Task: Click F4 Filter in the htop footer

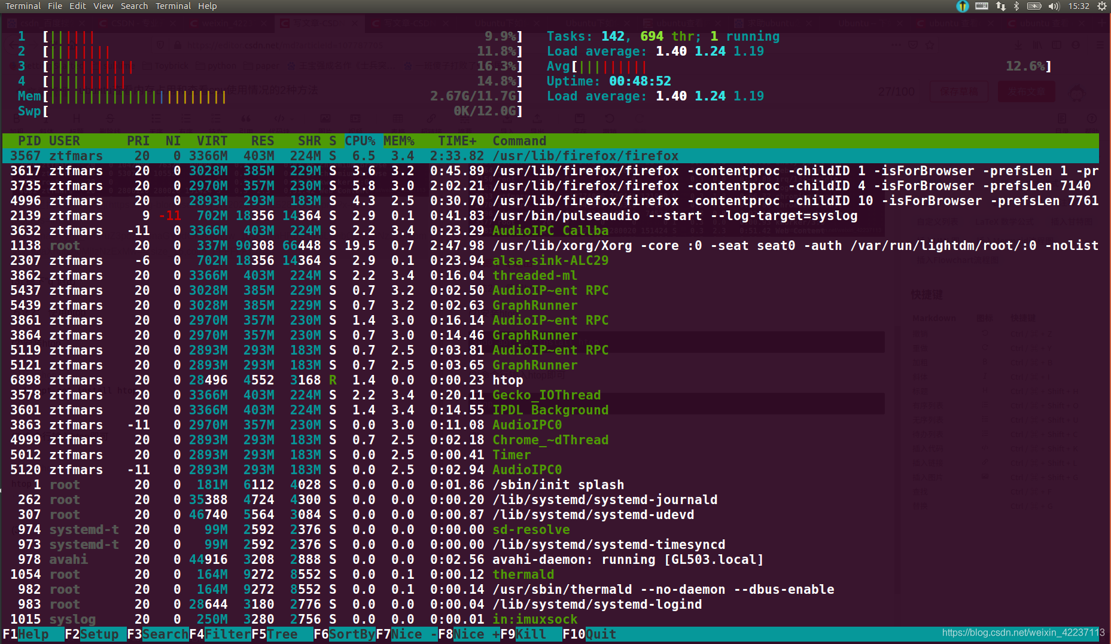Action: point(220,634)
